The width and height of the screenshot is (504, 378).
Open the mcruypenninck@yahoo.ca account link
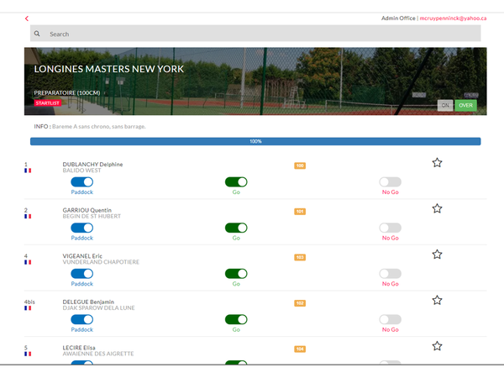click(x=453, y=18)
